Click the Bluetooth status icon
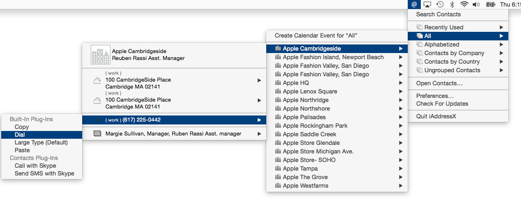 [452, 4]
